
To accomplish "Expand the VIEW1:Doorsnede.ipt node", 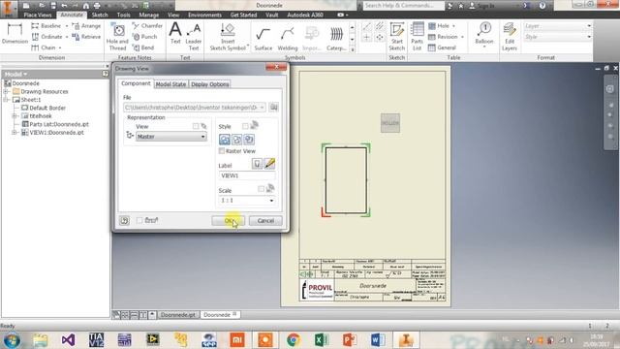I will pos(15,133).
